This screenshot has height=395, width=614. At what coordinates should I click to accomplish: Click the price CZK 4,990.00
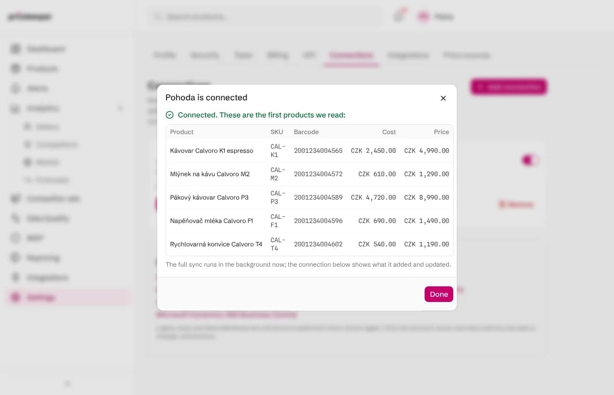427,151
